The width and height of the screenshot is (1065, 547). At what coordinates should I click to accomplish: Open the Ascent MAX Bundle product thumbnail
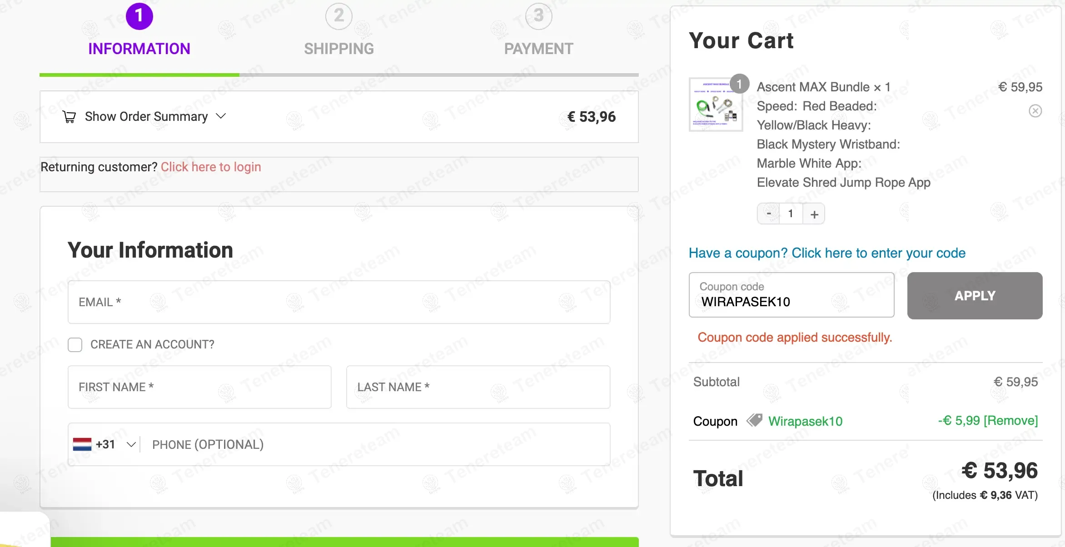716,104
